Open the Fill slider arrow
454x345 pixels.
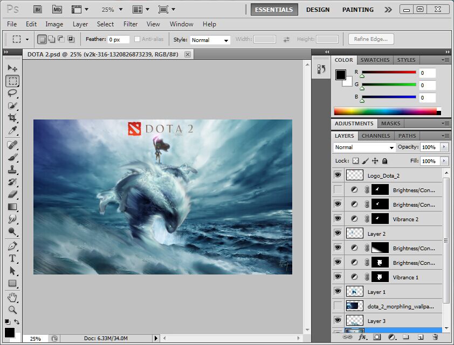click(x=444, y=161)
